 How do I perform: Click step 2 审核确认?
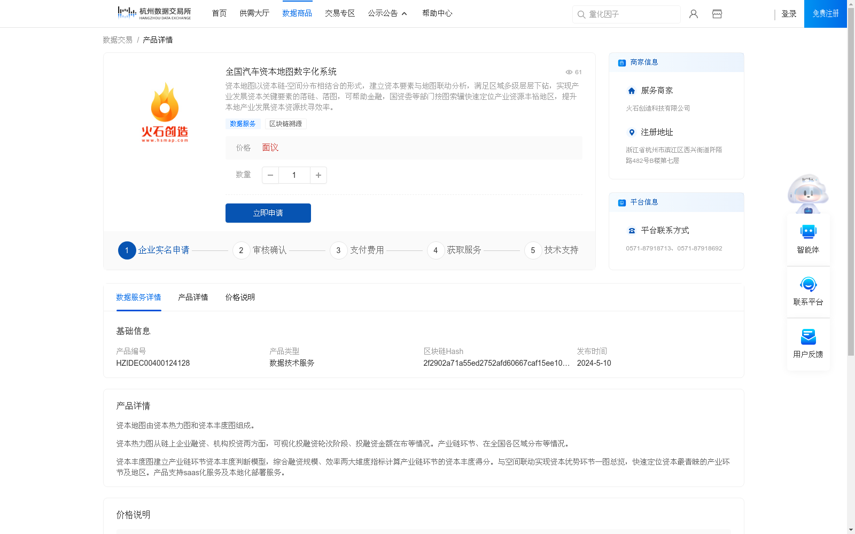pyautogui.click(x=260, y=250)
